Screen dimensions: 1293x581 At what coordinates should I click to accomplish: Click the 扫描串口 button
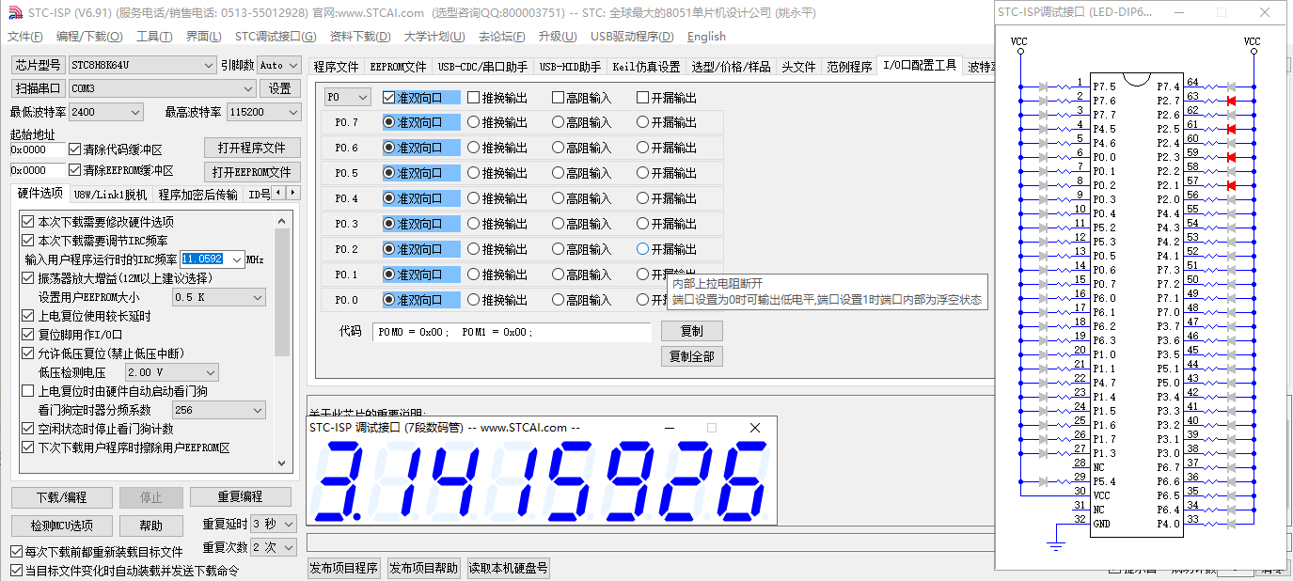(38, 88)
